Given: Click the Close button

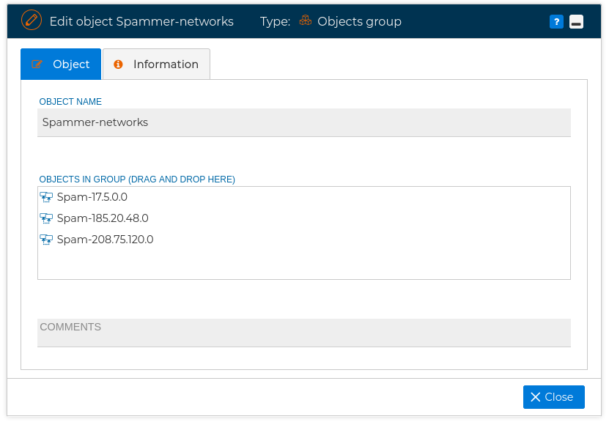Looking at the screenshot, I should point(554,397).
